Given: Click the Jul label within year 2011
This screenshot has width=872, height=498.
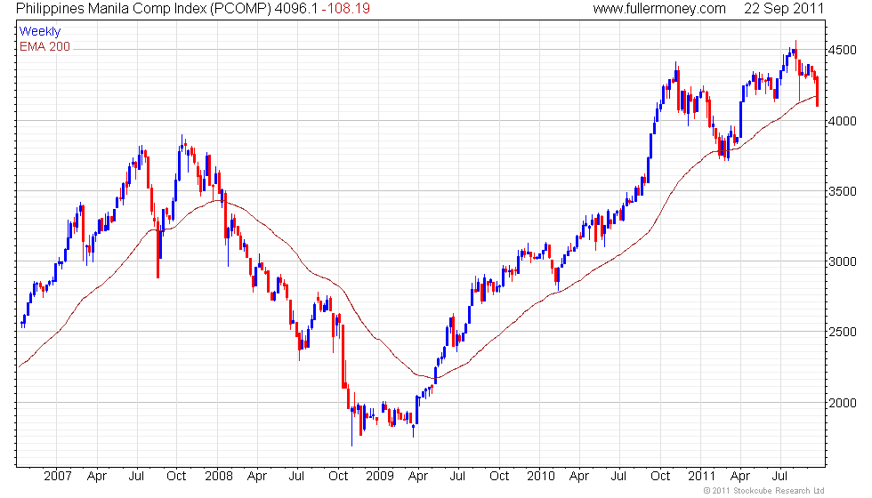Looking at the screenshot, I should (779, 476).
